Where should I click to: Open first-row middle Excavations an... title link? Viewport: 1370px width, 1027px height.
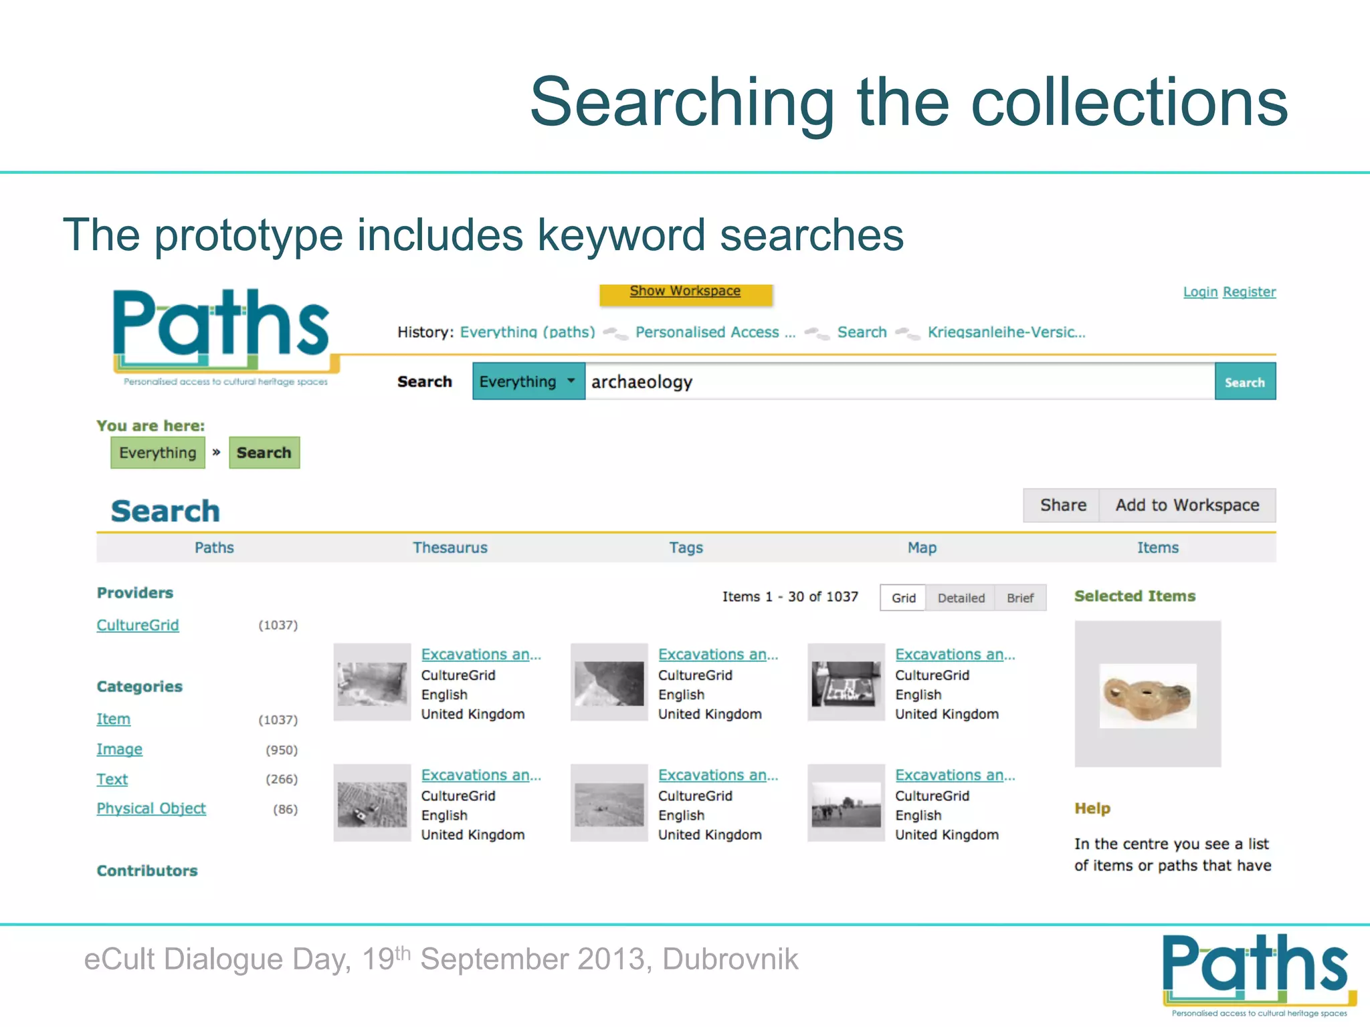(718, 655)
